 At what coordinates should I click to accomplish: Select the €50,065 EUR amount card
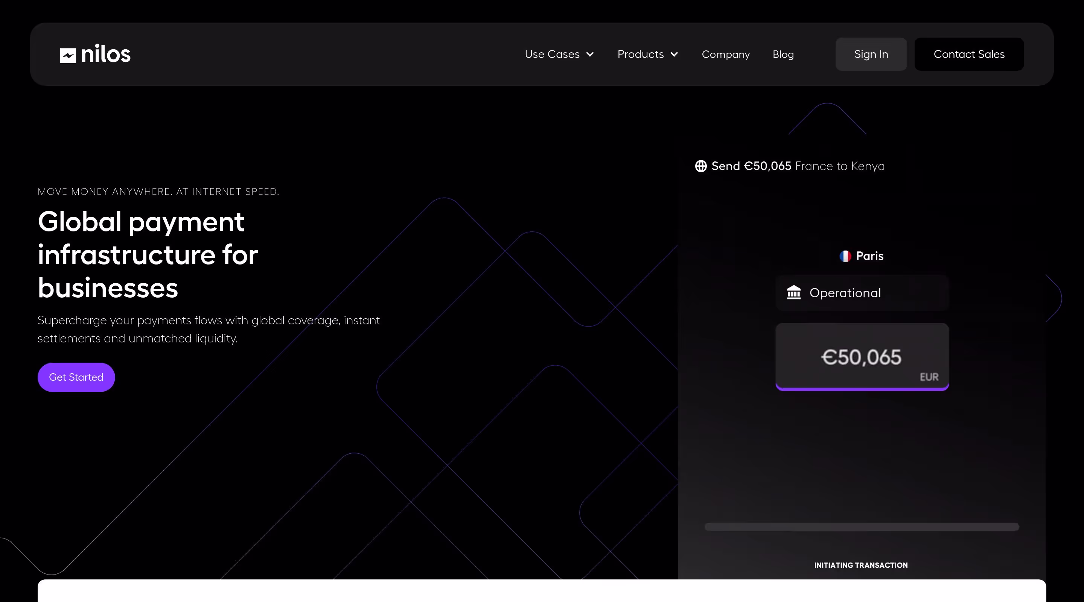[x=862, y=357]
